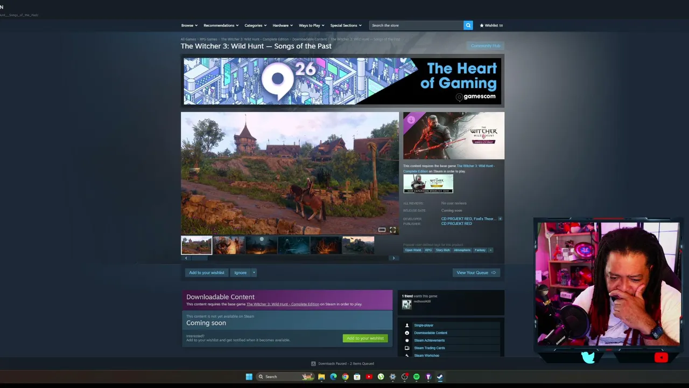The image size is (689, 388).
Task: Click the Single-player feature icon
Action: tap(407, 325)
